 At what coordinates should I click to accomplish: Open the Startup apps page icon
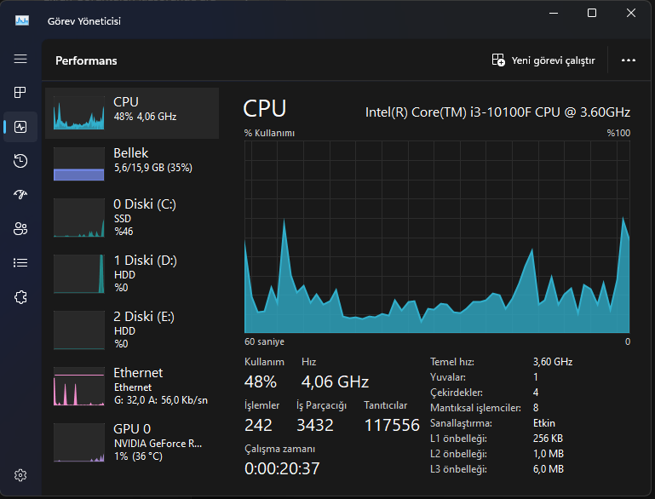click(20, 195)
